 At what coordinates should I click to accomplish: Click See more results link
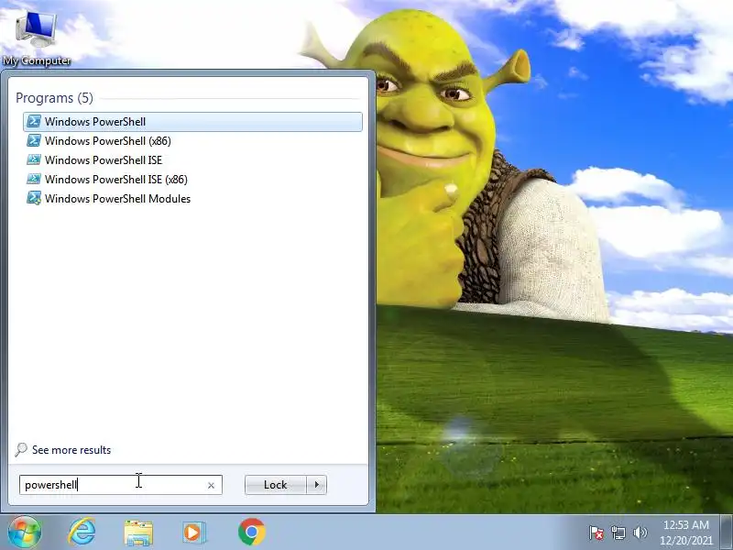coord(71,450)
